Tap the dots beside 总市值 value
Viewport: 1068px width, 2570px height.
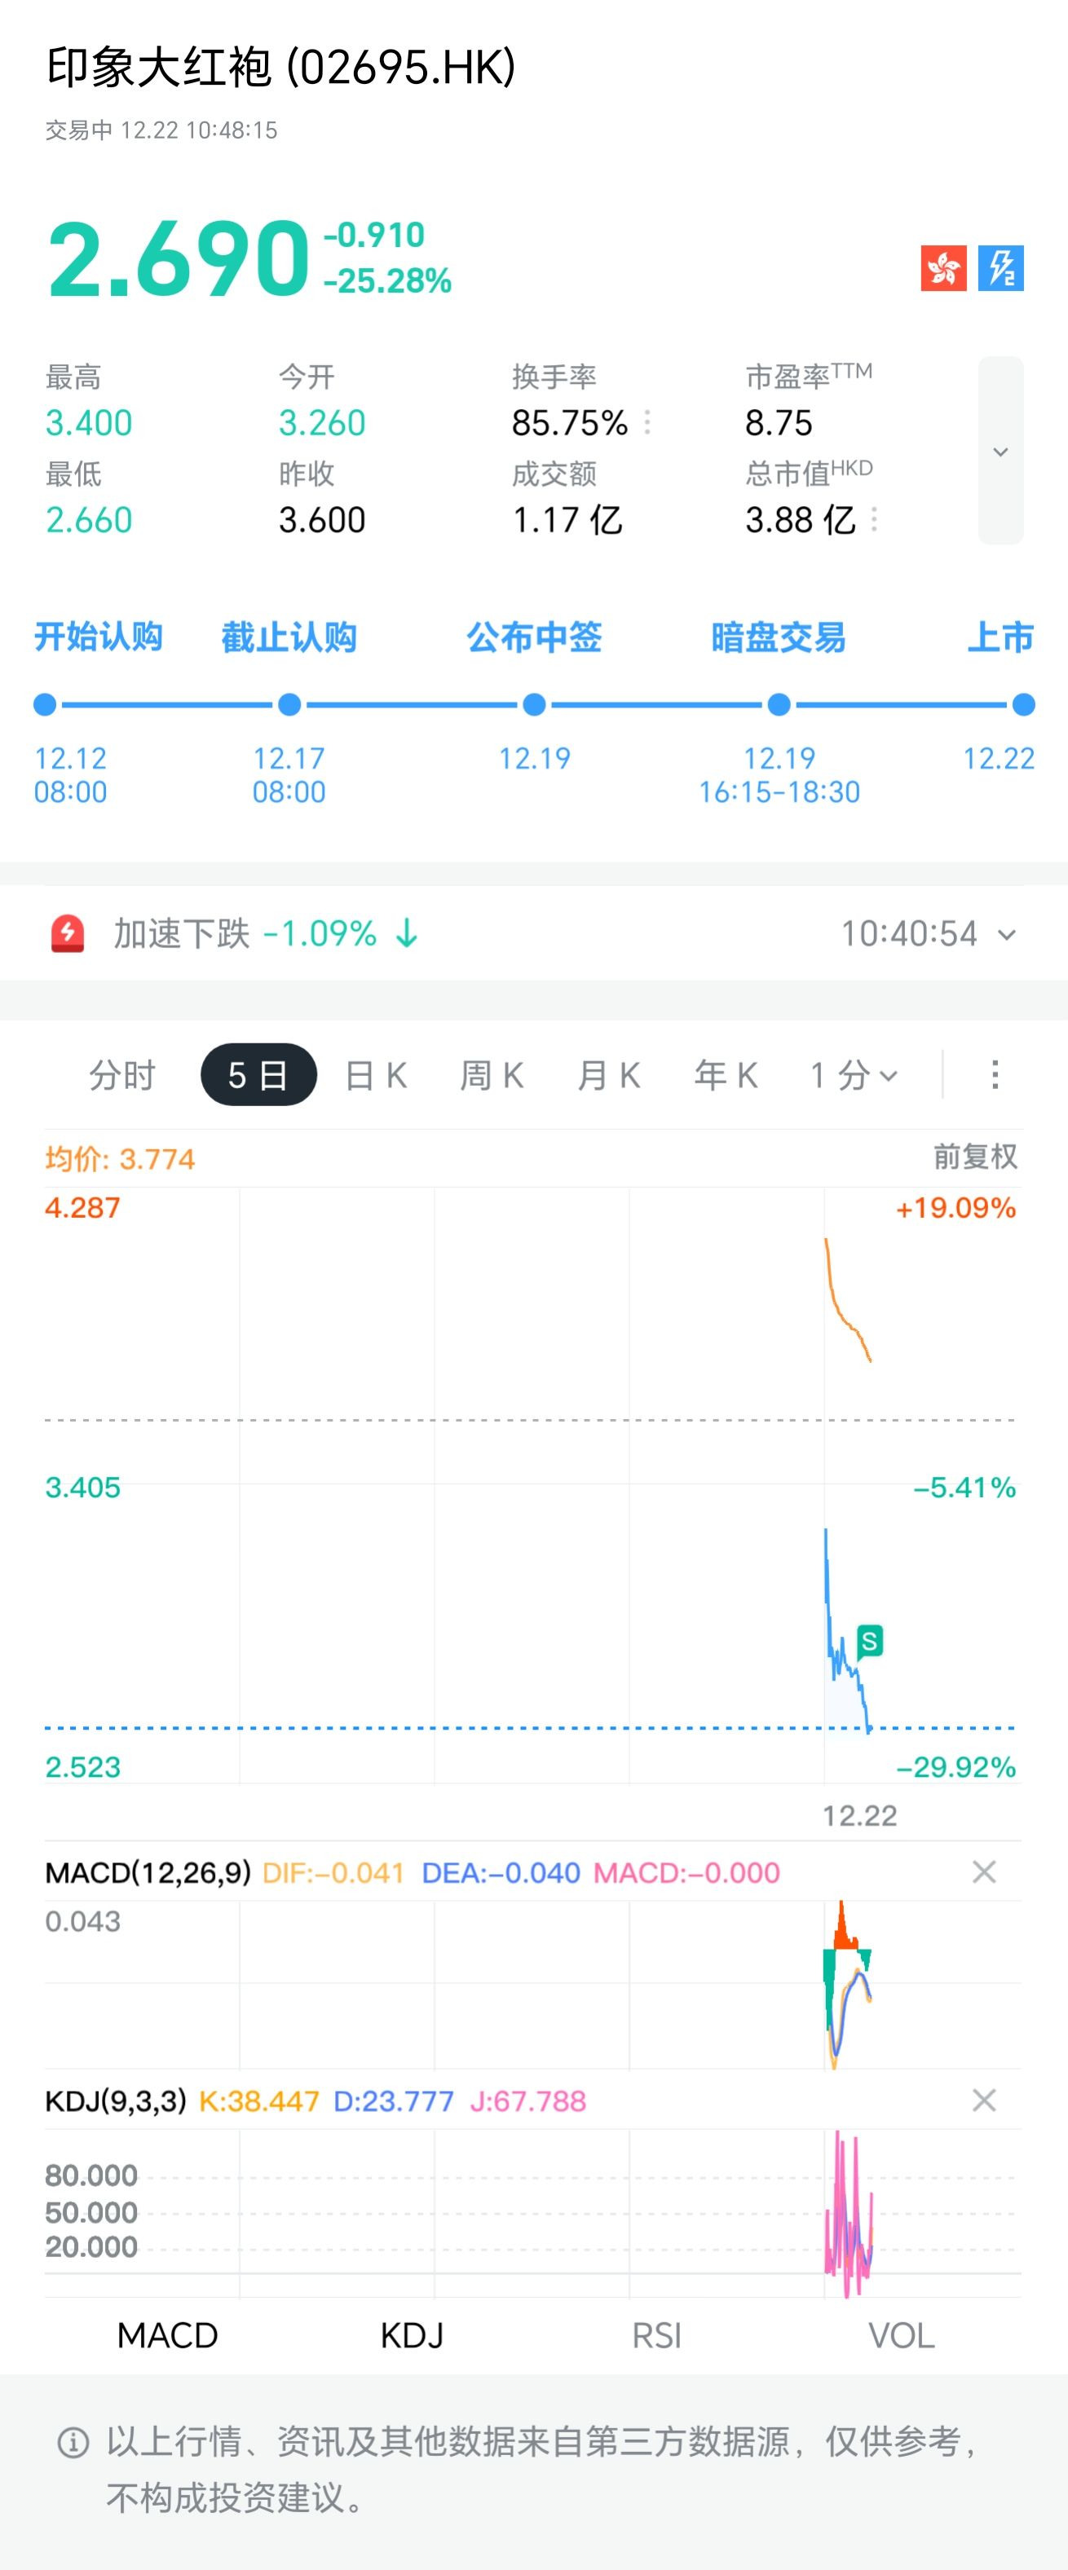pos(874,520)
